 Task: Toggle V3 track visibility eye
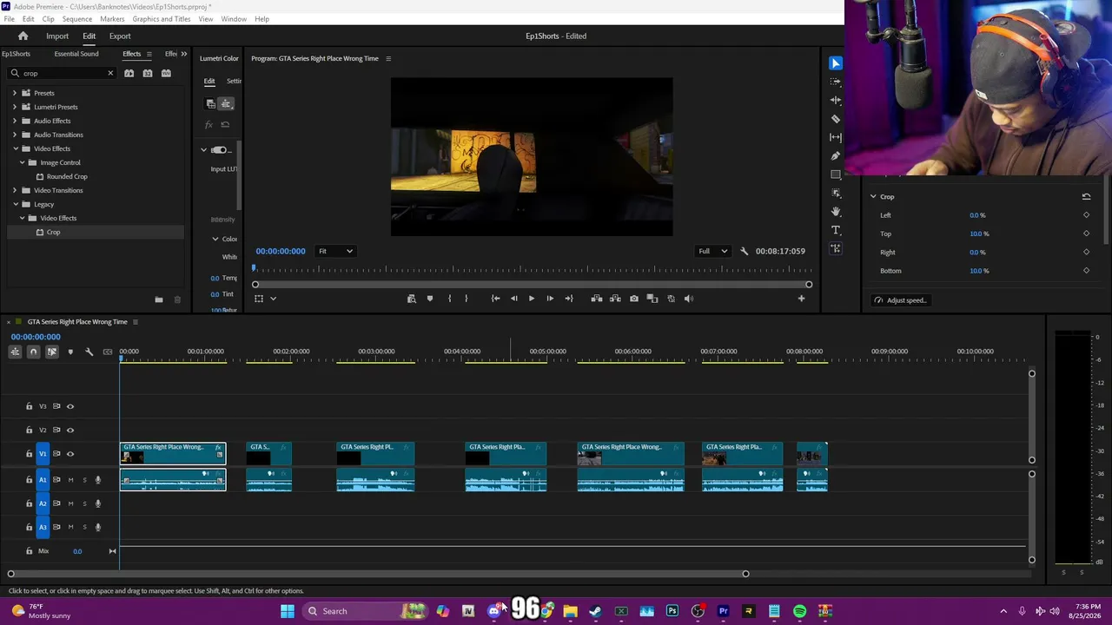(x=70, y=406)
